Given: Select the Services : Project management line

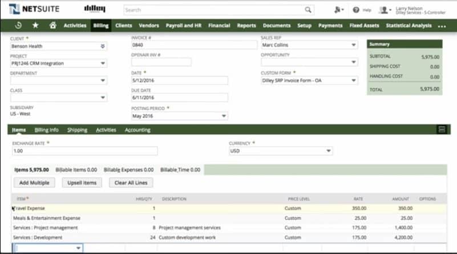Looking at the screenshot, I should 229,228.
